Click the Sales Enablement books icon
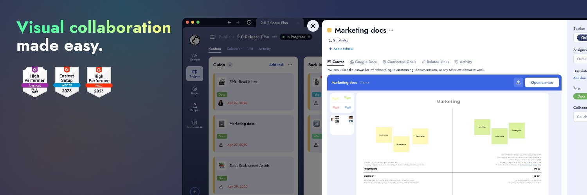The image size is (587, 195). click(x=222, y=165)
